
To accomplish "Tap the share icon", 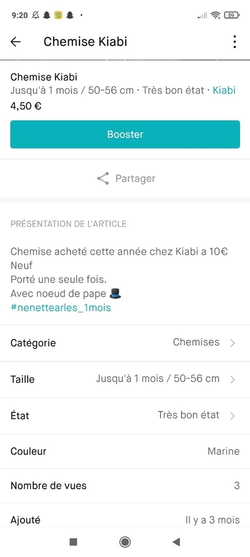I will coord(103,178).
